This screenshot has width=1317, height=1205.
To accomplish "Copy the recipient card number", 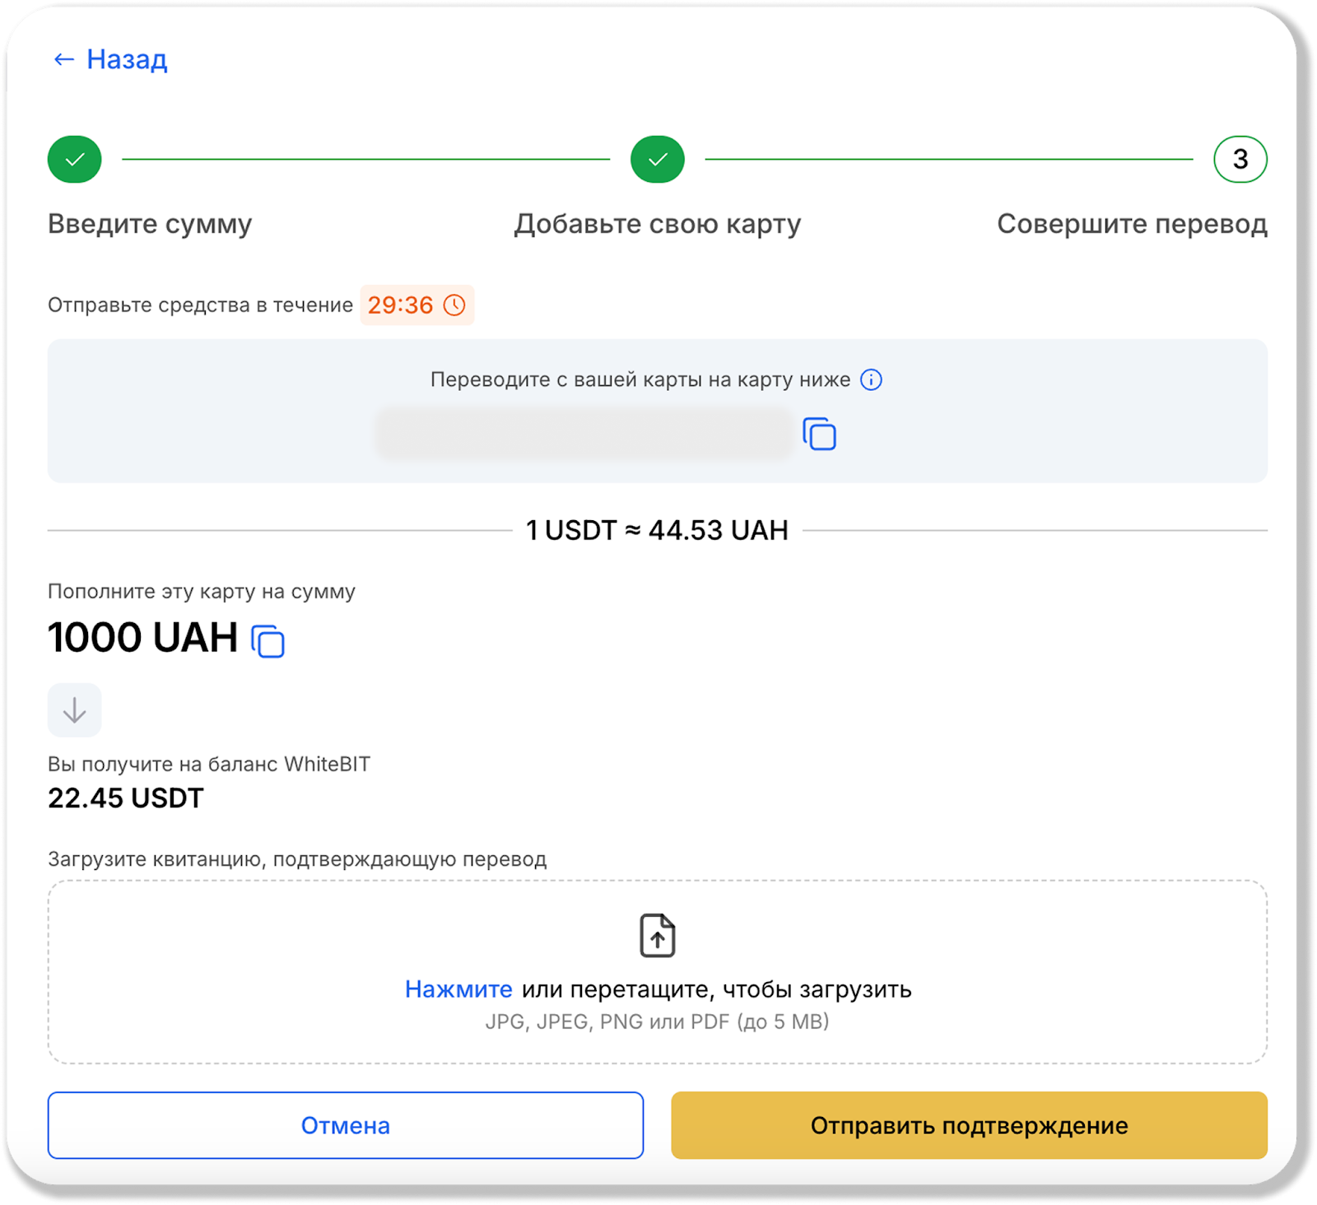I will pyautogui.click(x=819, y=434).
